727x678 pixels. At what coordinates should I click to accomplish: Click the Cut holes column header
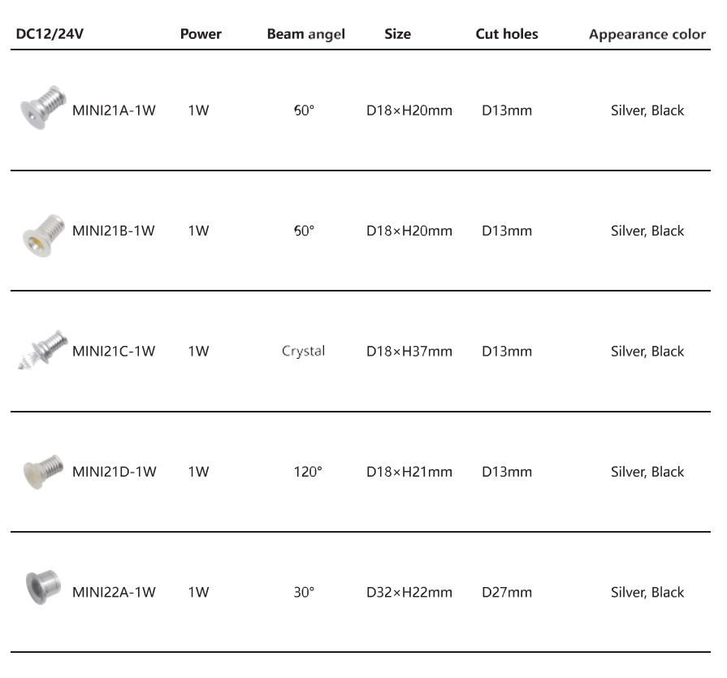[507, 34]
